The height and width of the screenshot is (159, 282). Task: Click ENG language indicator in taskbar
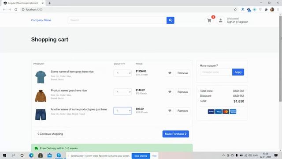click(x=256, y=155)
